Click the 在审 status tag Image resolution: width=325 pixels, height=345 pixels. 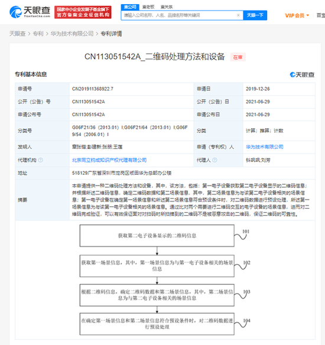238,57
